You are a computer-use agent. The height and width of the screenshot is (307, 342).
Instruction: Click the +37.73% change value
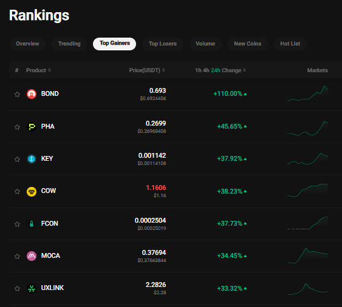(230, 223)
